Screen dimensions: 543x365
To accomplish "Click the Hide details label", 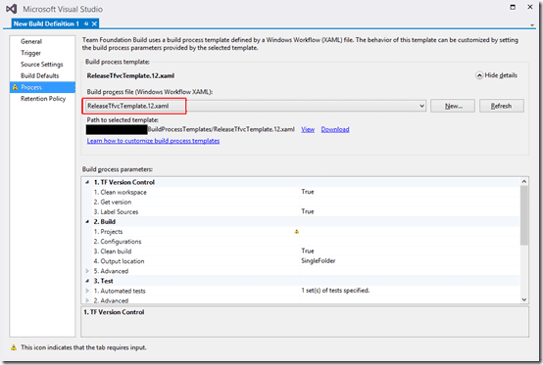I will (x=501, y=75).
